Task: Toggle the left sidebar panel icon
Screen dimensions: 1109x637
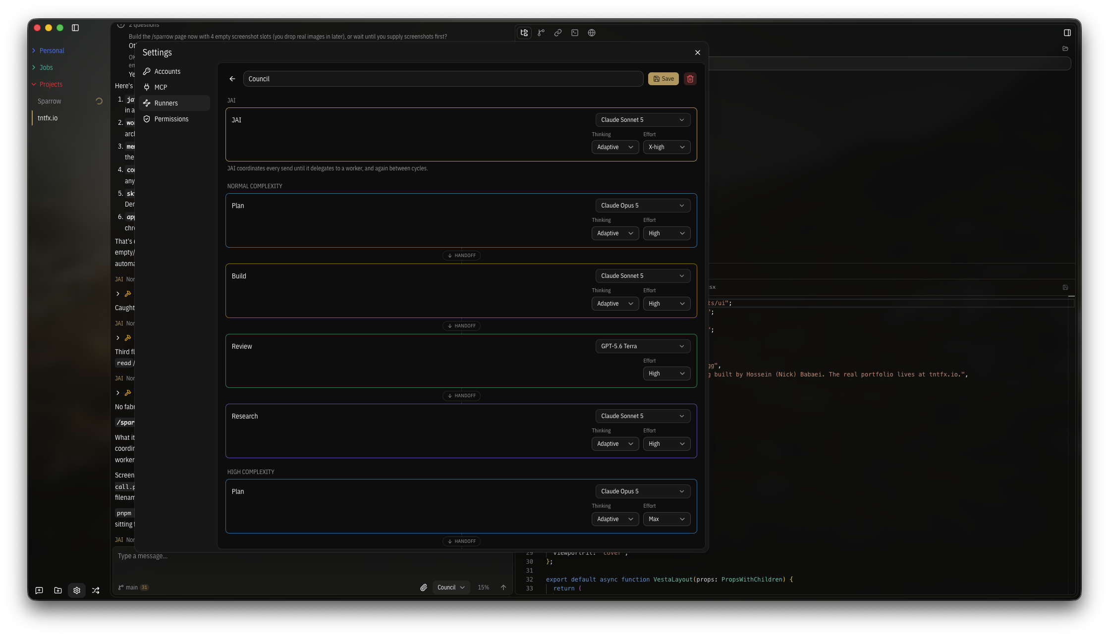Action: coord(75,28)
